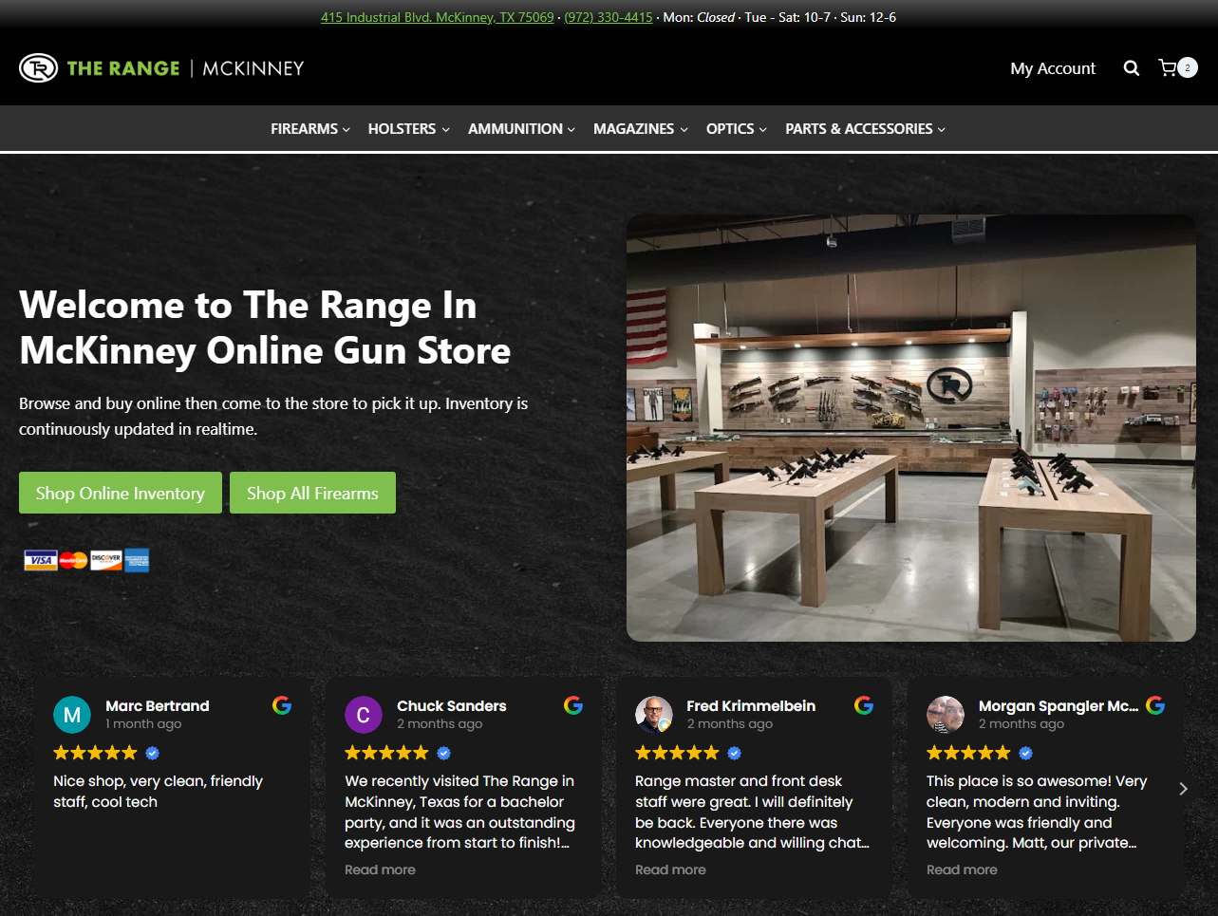This screenshot has width=1218, height=916.
Task: Click star rating on Marc Bertrand review
Action: point(95,753)
